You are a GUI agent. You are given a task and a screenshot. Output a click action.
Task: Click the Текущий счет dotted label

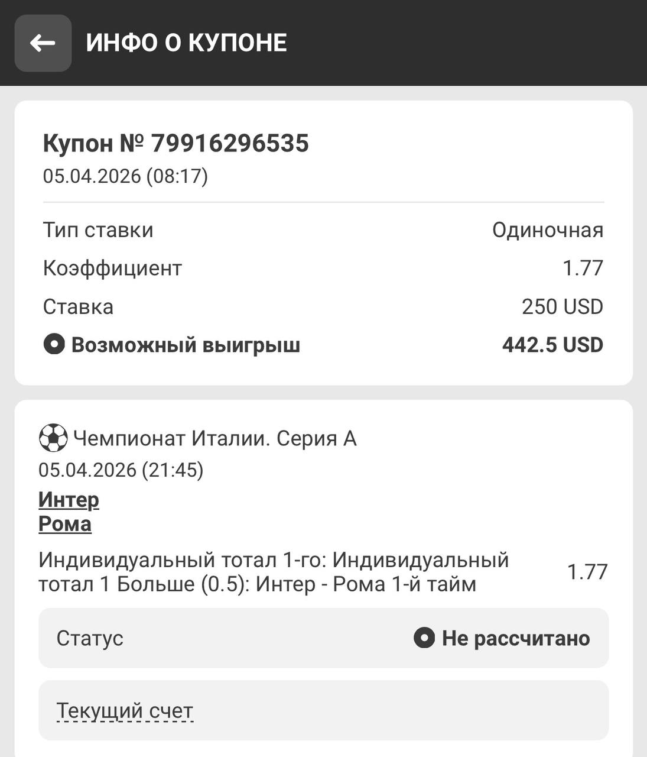pyautogui.click(x=125, y=710)
